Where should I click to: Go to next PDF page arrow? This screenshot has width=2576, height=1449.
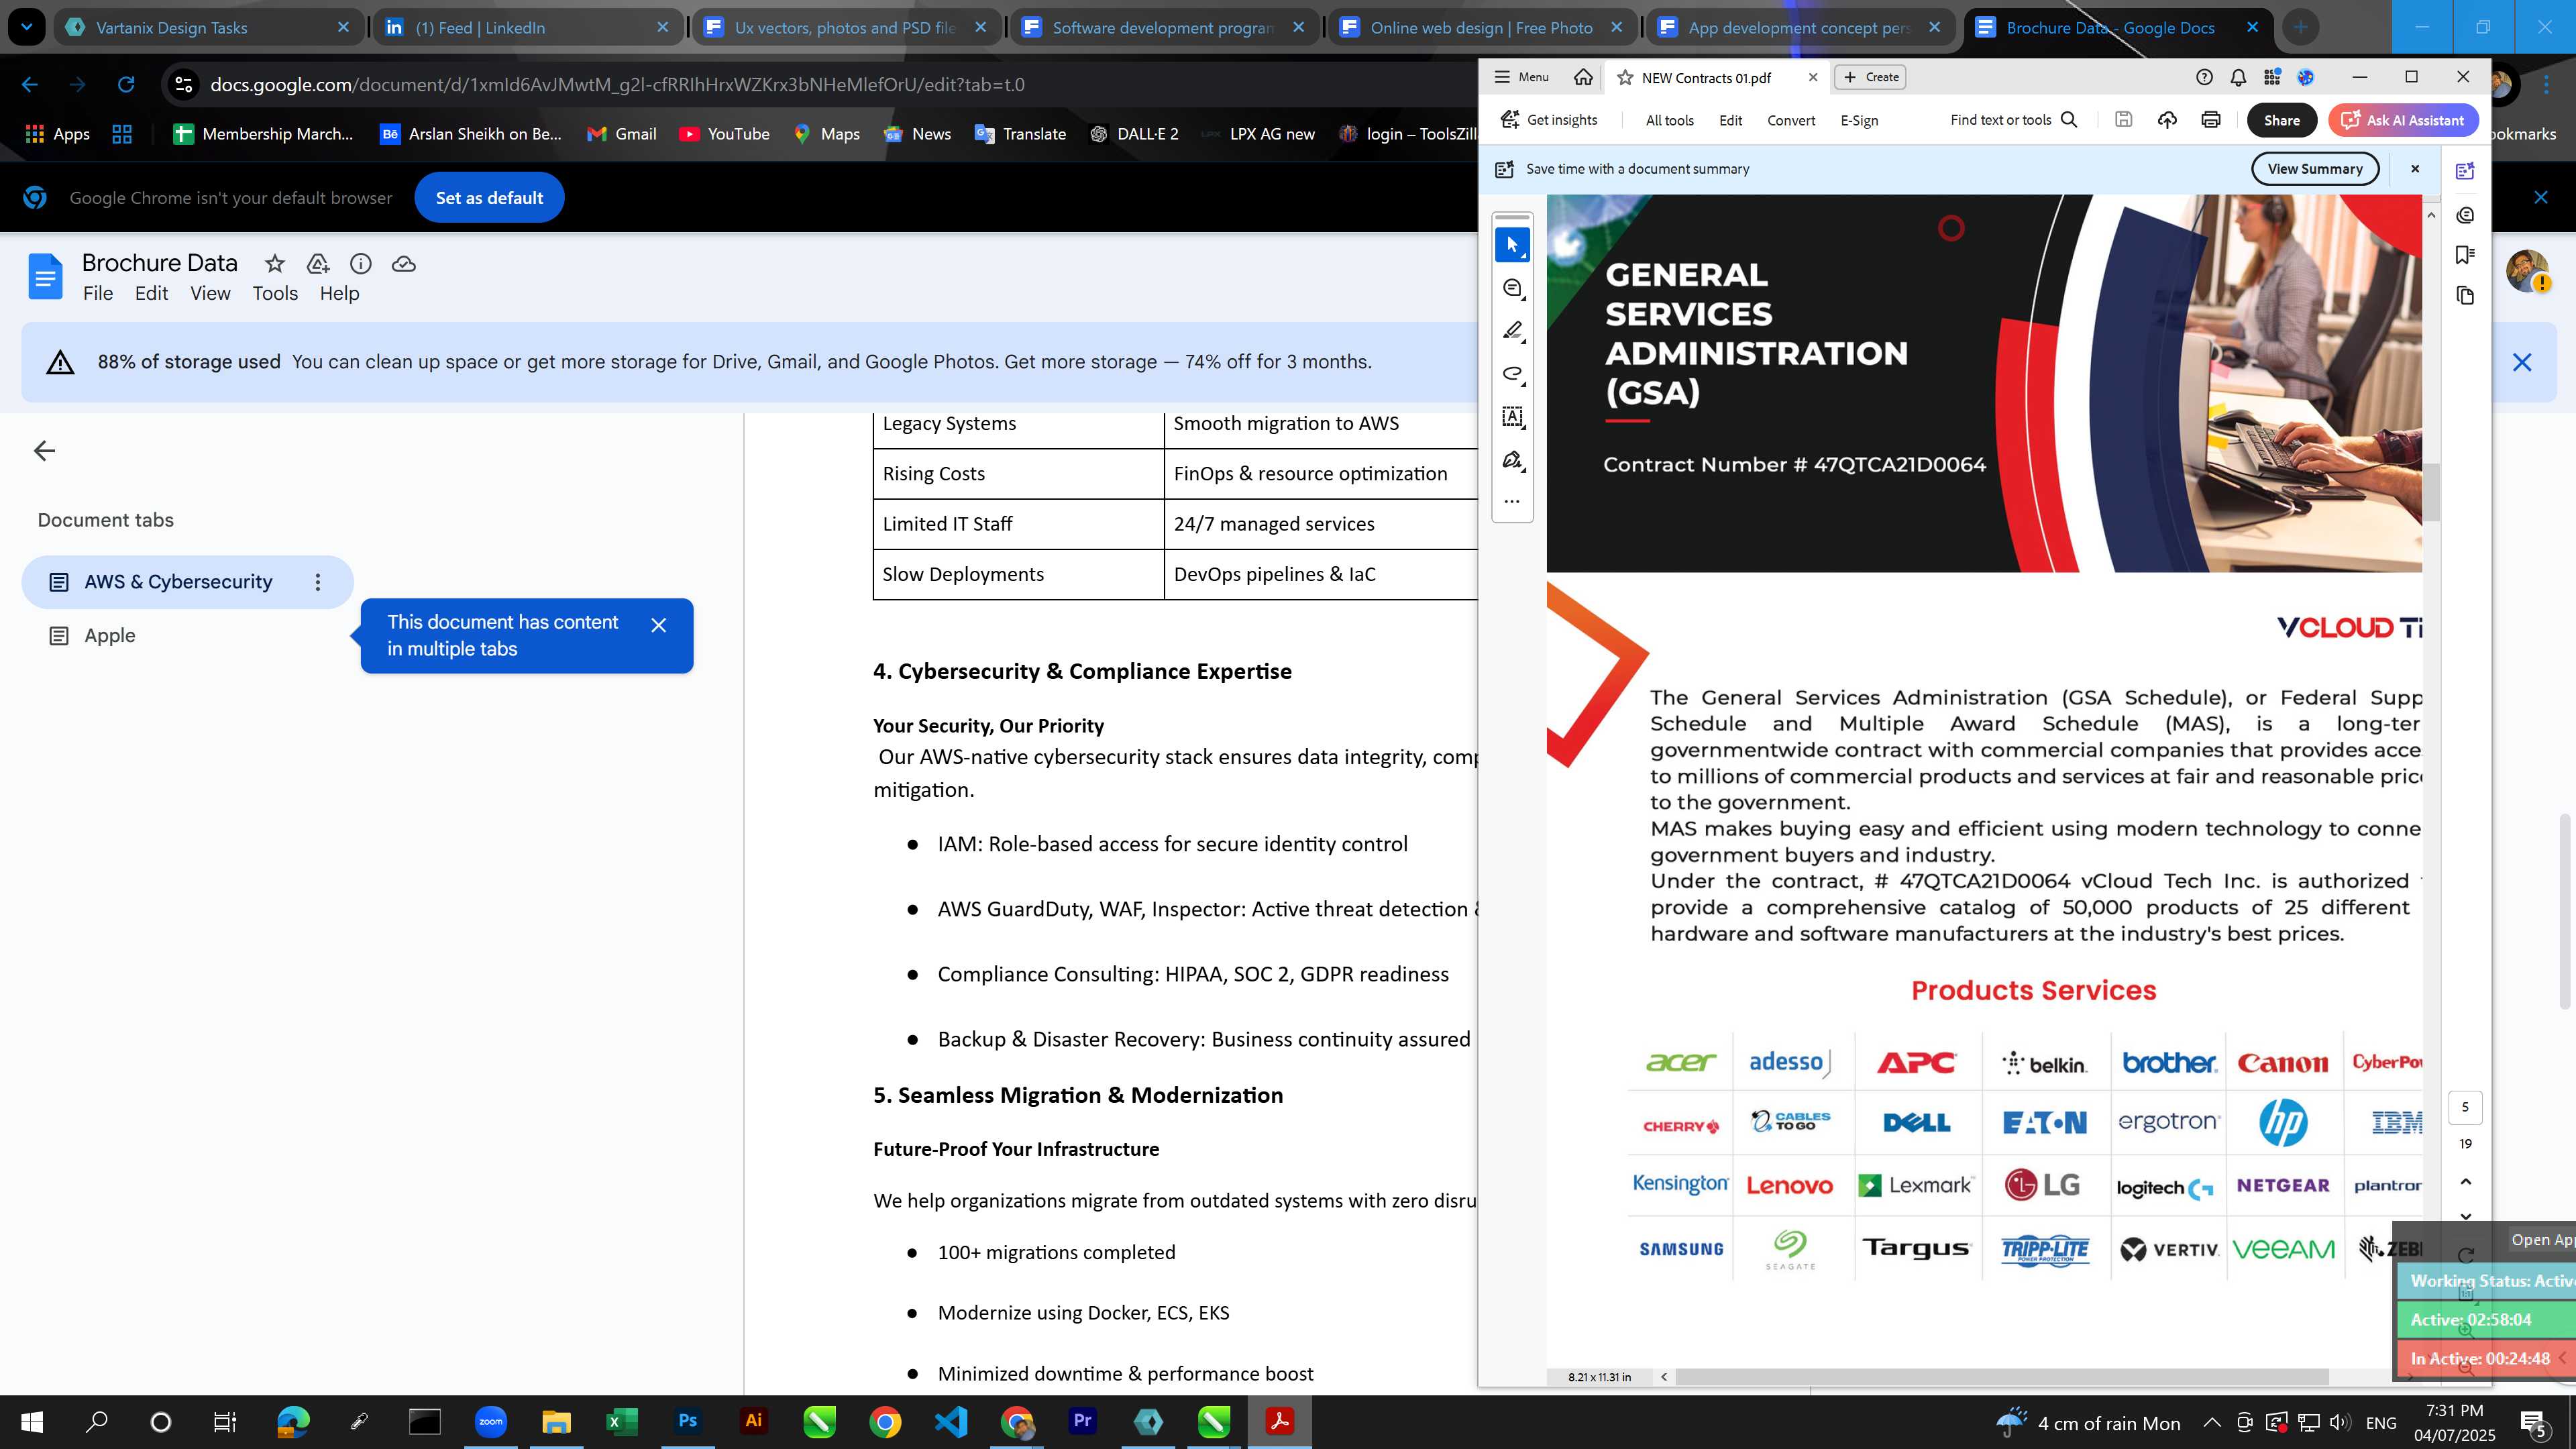pos(2465,1216)
